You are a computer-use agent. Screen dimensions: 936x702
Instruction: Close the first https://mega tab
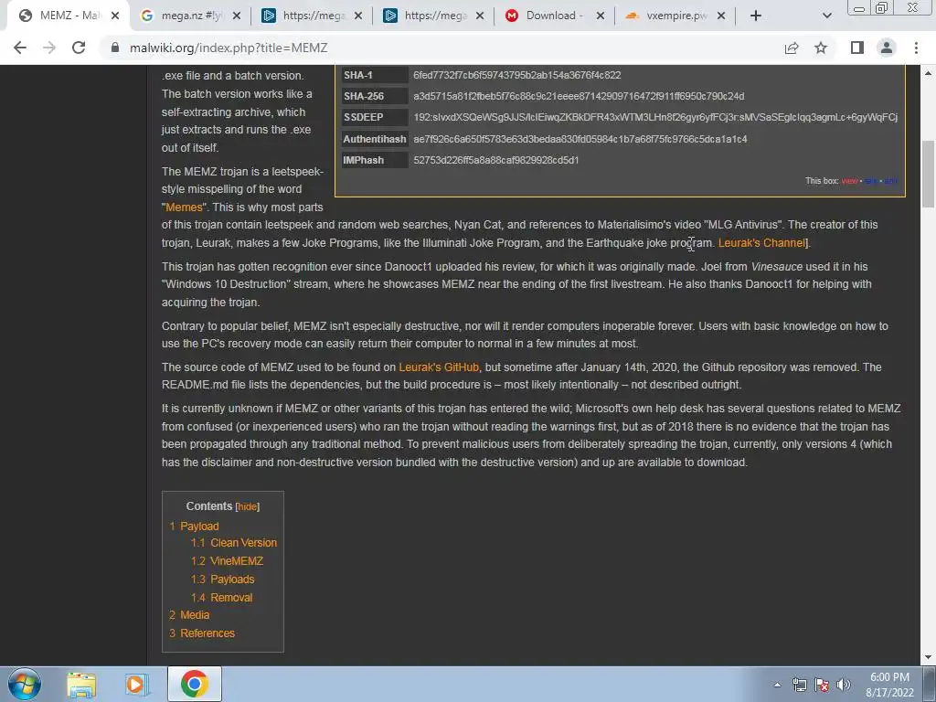tap(358, 16)
